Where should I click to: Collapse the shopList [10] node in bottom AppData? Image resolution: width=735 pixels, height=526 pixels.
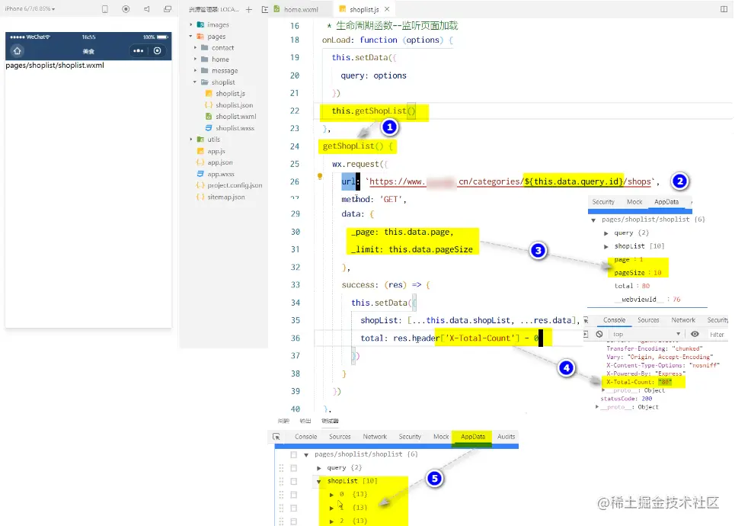click(x=318, y=481)
